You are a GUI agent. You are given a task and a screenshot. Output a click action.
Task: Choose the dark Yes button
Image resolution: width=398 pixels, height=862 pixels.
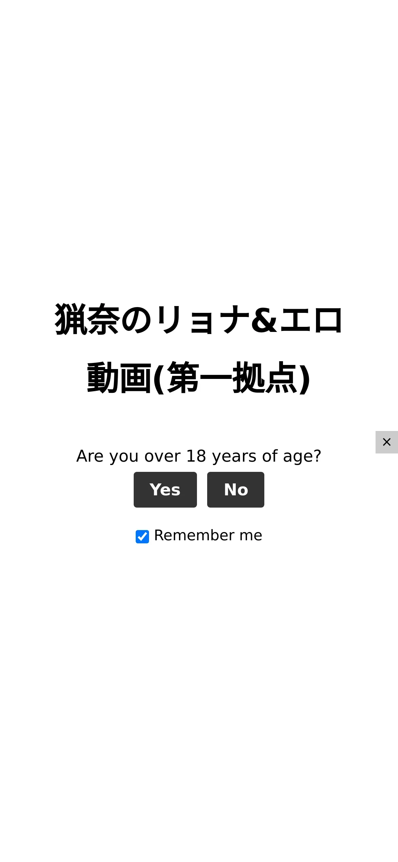pos(165,490)
